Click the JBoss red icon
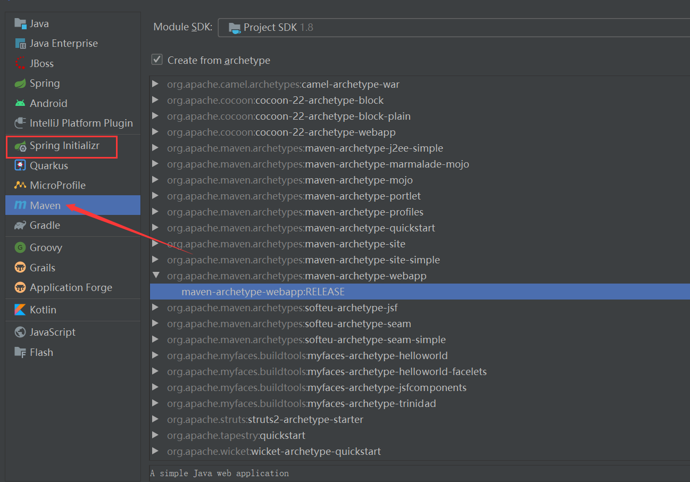 click(x=20, y=63)
